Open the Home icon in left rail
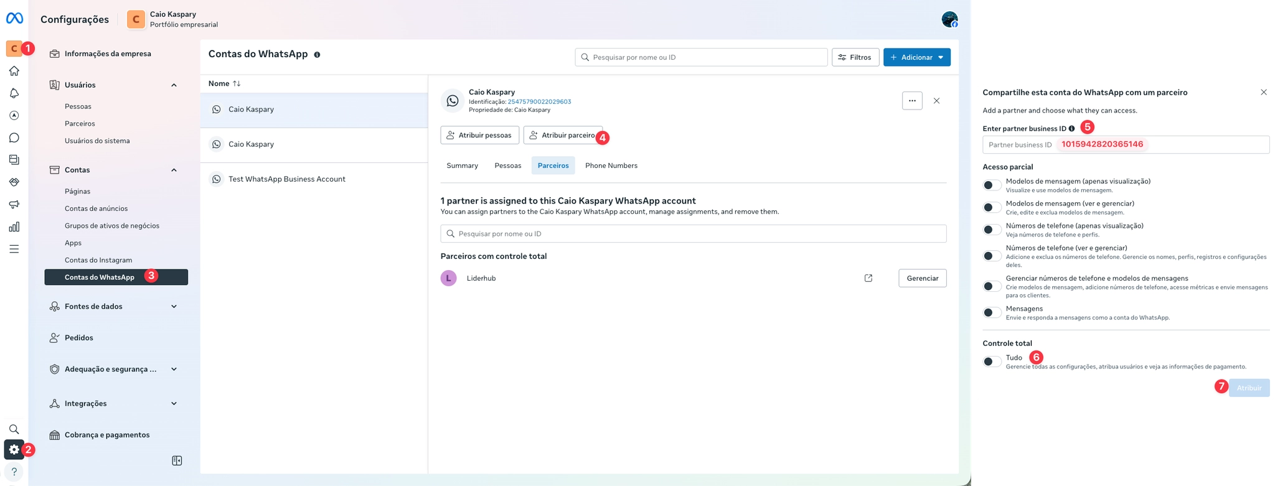This screenshot has height=486, width=1275. click(14, 71)
